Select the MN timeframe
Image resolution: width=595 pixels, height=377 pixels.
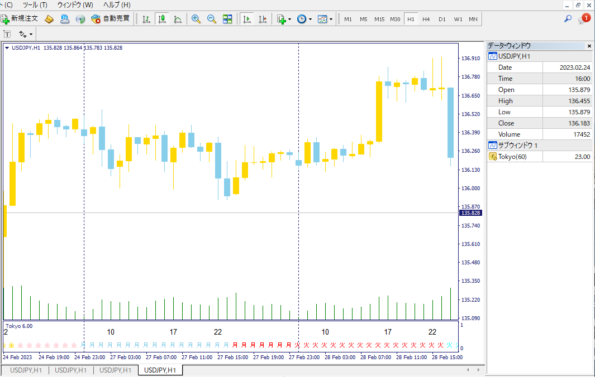pyautogui.click(x=473, y=19)
